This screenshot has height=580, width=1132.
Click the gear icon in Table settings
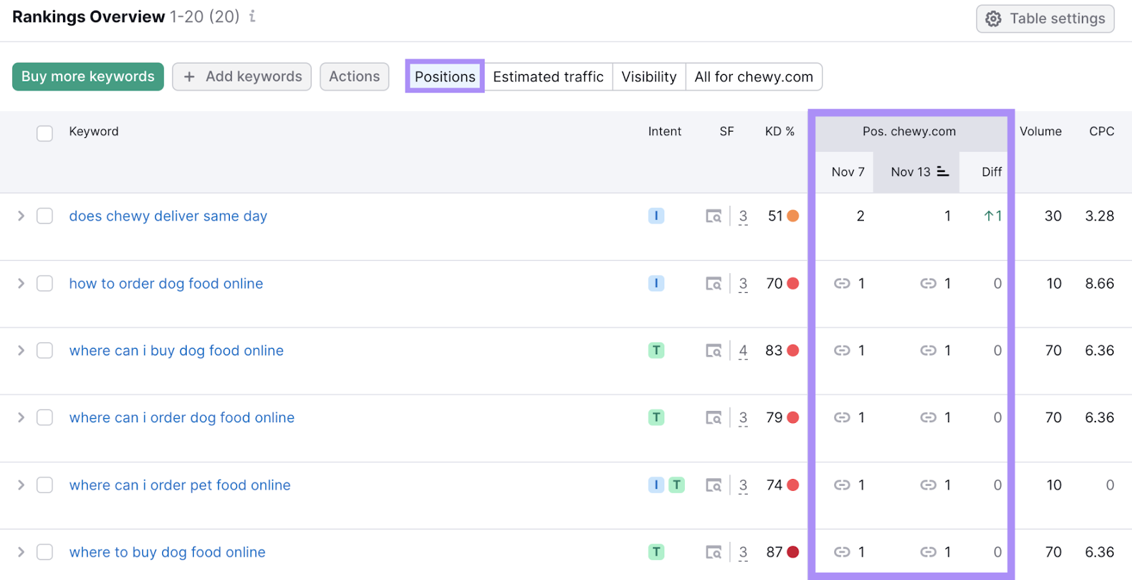(993, 19)
